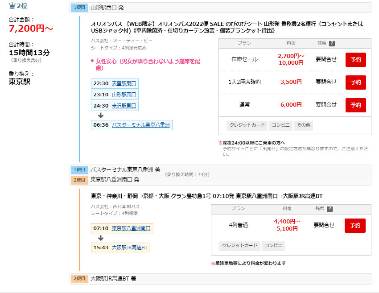
Task: Open the バスターミナル東京八重洲 link
Action: 140,125
